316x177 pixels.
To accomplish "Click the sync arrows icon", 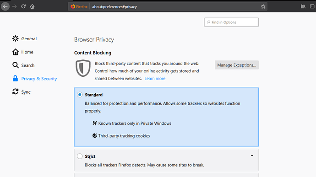I will pyautogui.click(x=15, y=92).
